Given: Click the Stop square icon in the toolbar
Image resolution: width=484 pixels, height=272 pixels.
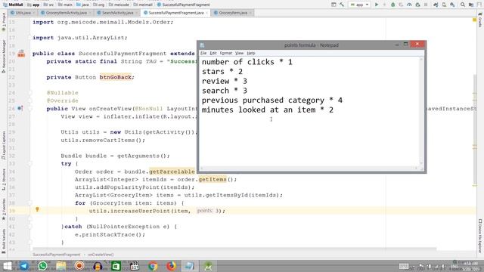Looking at the screenshot, I should tap(426, 5).
